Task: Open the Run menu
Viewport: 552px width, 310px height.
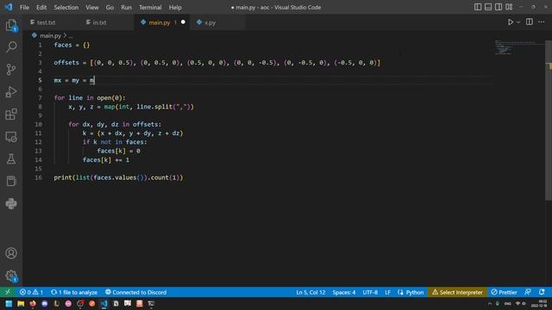Action: point(126,8)
